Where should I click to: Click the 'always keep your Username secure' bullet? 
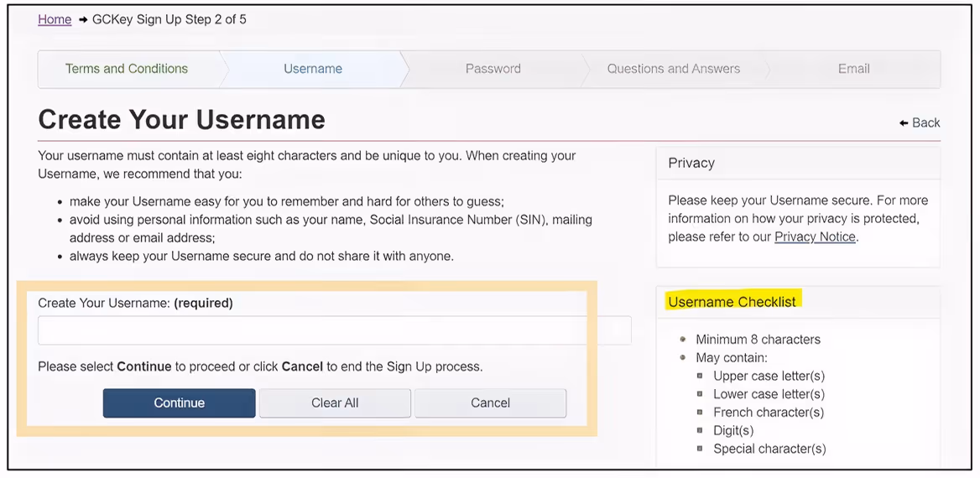coord(261,256)
